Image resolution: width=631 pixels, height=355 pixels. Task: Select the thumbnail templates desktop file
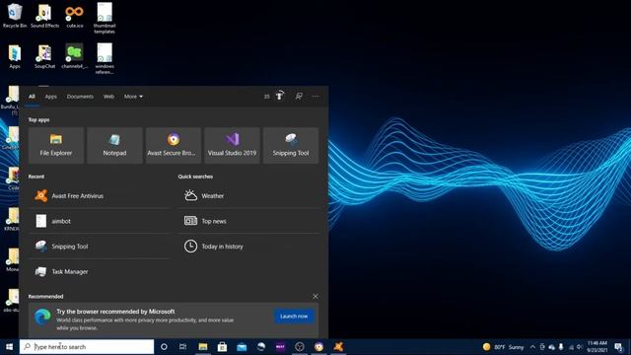(105, 18)
